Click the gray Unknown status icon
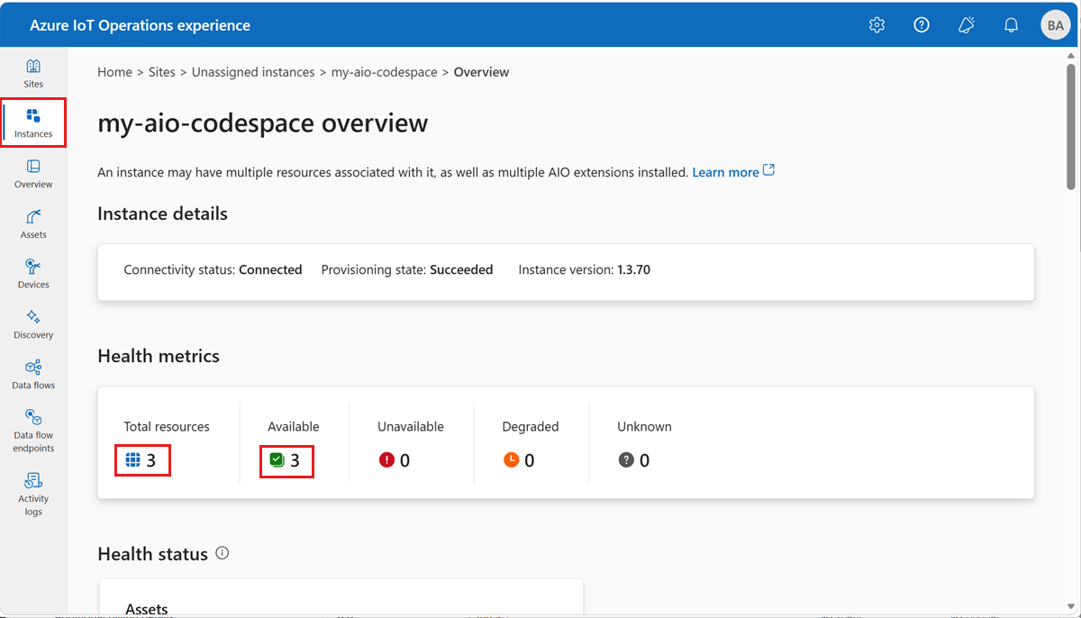This screenshot has width=1081, height=618. pyautogui.click(x=626, y=460)
